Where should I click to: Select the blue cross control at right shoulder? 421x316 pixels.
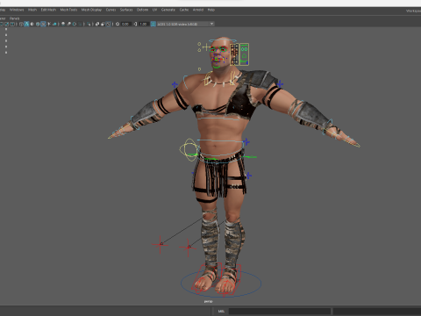coord(280,84)
